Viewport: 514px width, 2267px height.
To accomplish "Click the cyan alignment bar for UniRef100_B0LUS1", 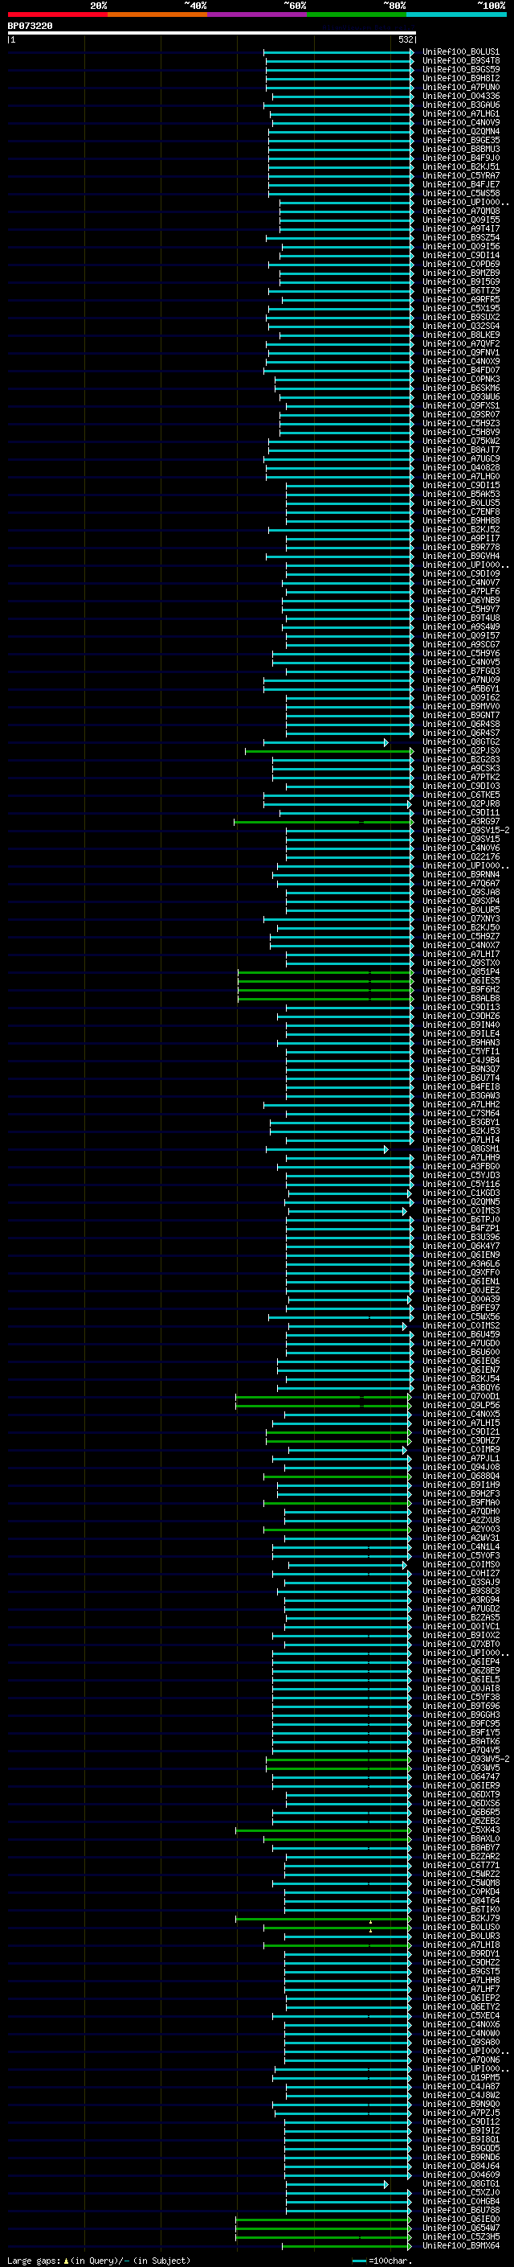I will [338, 52].
